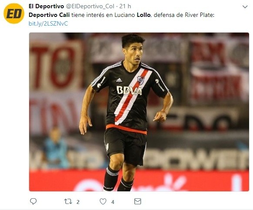
Task: Like the tweet with heart icon
Action: 103,201
